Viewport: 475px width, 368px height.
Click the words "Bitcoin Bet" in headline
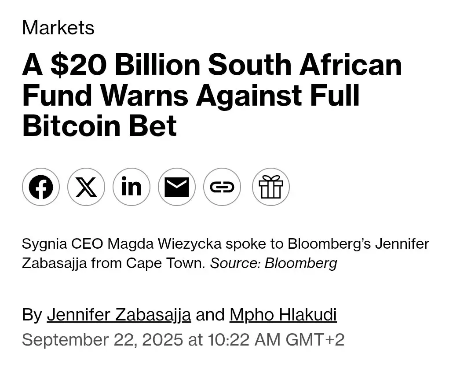click(x=100, y=125)
